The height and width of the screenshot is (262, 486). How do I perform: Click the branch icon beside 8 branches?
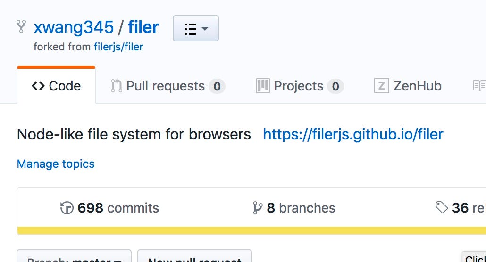[258, 208]
